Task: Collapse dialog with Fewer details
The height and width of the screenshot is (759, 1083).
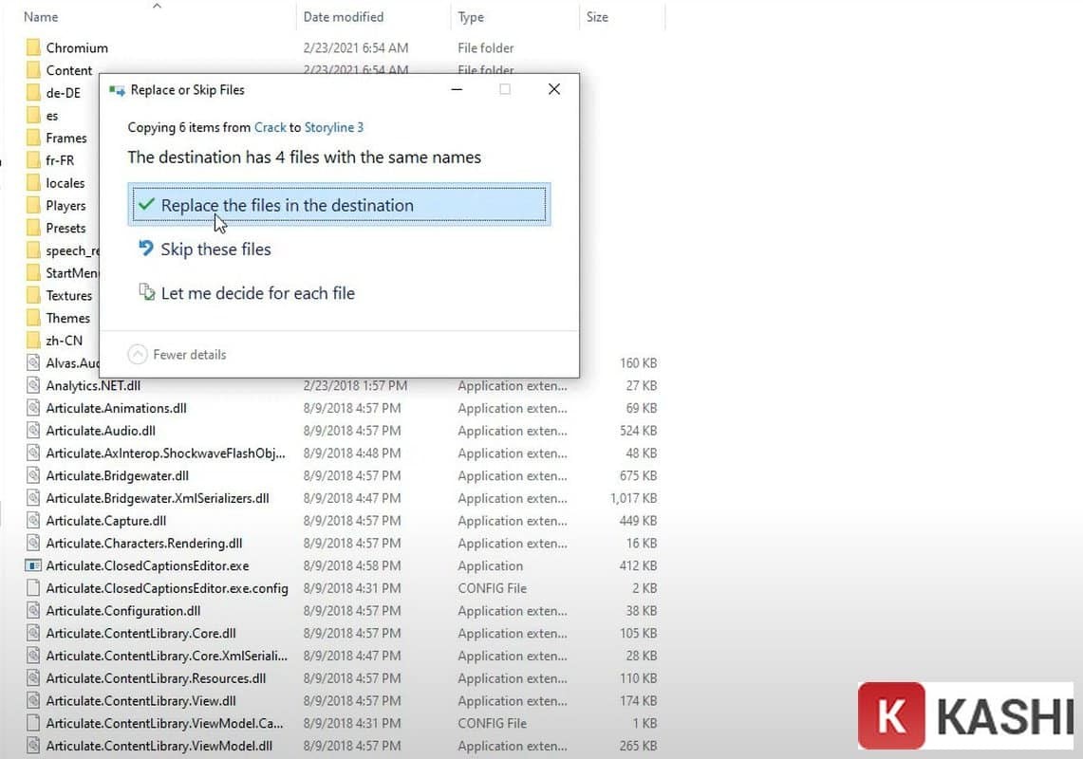Action: (177, 354)
